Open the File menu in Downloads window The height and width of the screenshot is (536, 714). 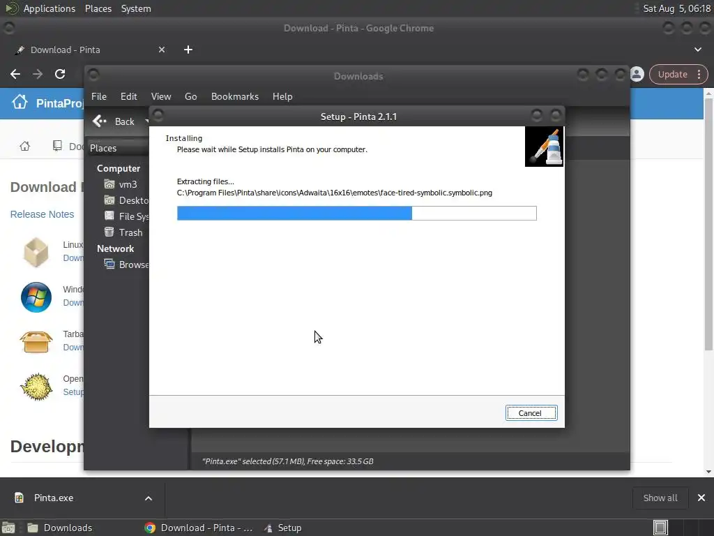click(99, 96)
